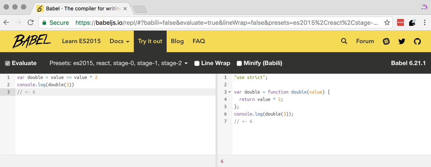
Task: Click output gutter line number 7
Action: pyautogui.click(x=226, y=121)
